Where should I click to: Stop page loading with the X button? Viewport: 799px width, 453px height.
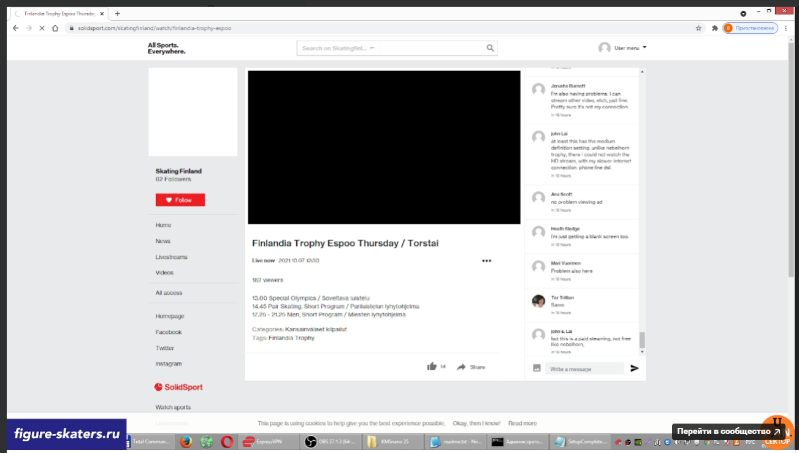tap(42, 28)
